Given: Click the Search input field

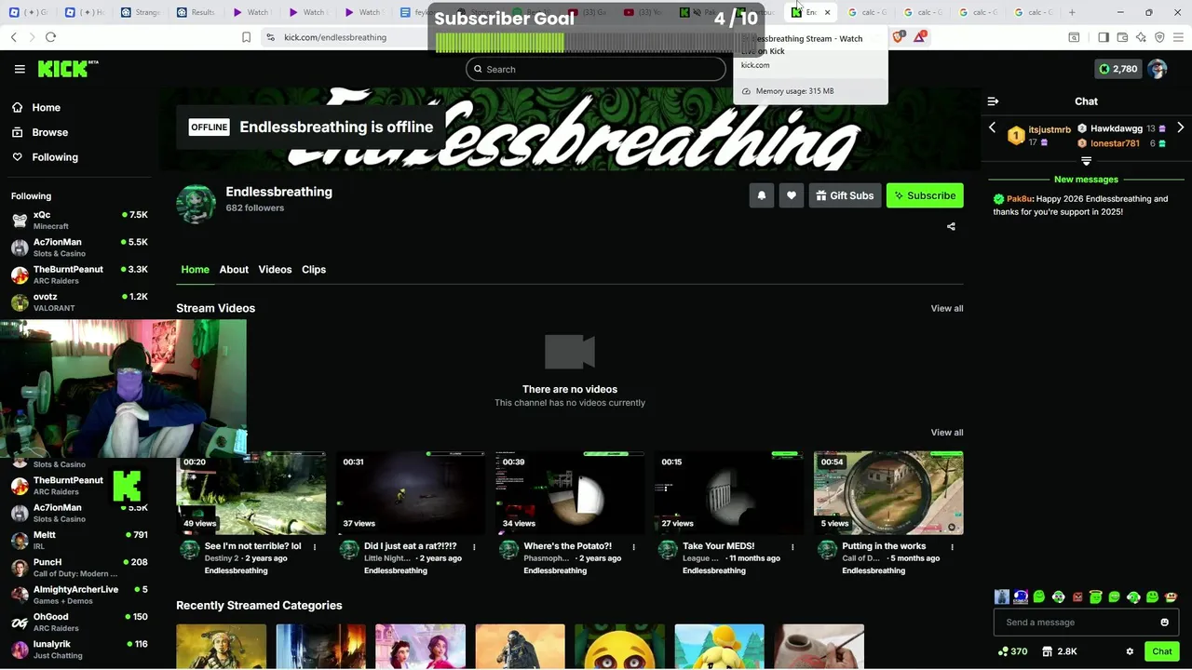Looking at the screenshot, I should tap(596, 69).
